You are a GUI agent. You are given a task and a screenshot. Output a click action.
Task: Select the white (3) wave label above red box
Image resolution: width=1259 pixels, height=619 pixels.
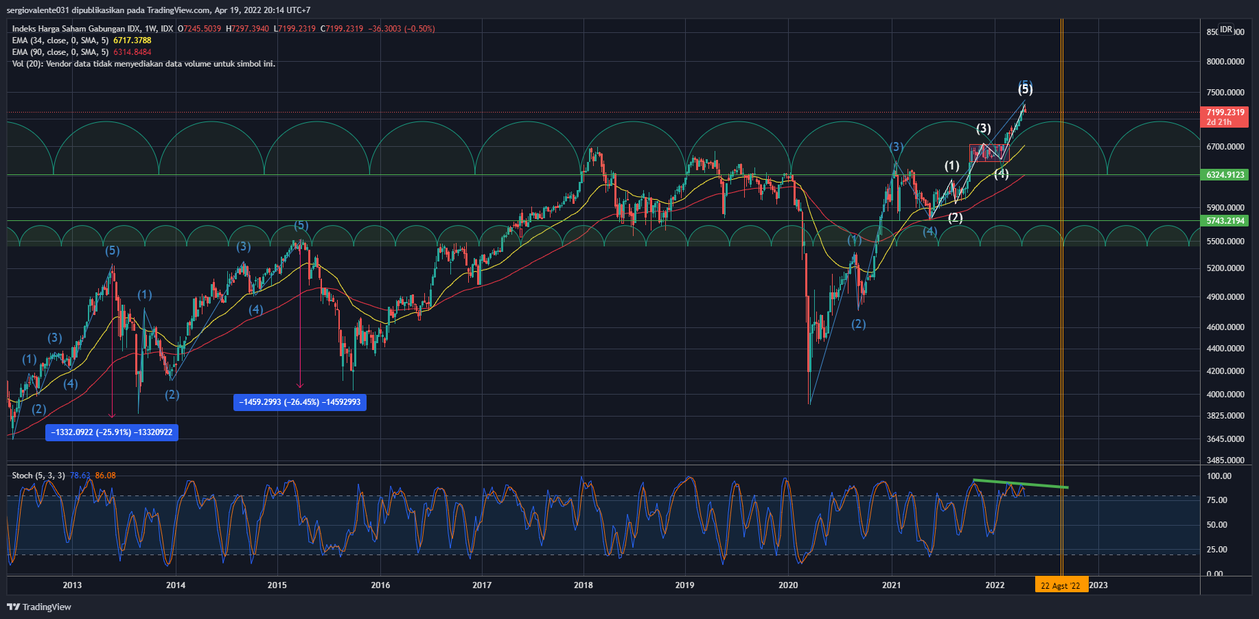click(x=984, y=129)
